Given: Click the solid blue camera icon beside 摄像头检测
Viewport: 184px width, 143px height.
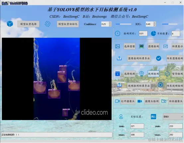Looking at the screenshot, I should click(x=139, y=101).
